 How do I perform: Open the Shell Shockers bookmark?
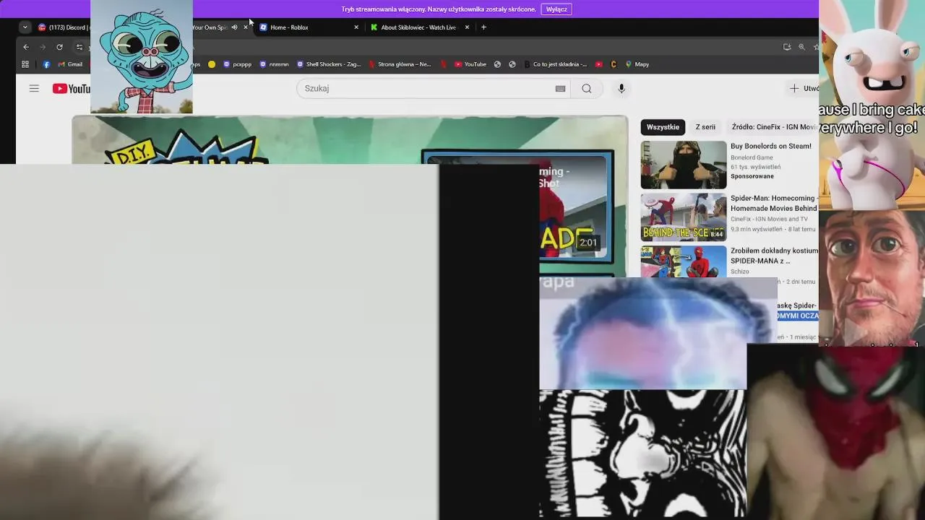click(329, 64)
